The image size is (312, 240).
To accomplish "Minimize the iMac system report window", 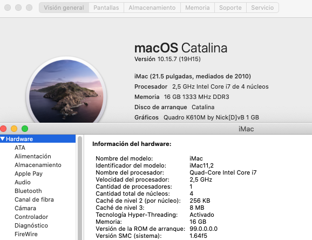I will point(14,129).
